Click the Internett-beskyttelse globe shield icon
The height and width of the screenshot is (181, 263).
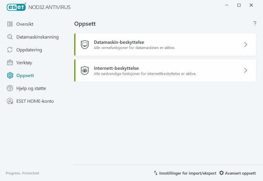84,70
